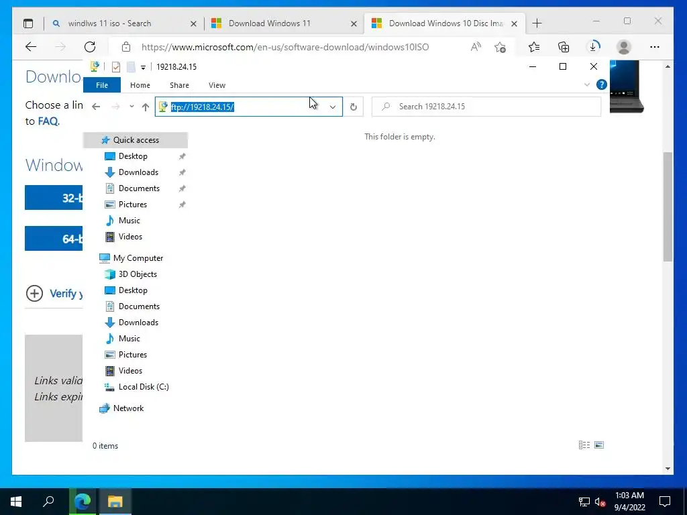Click the New folder quick access icon
This screenshot has height=515, width=687.
click(131, 66)
